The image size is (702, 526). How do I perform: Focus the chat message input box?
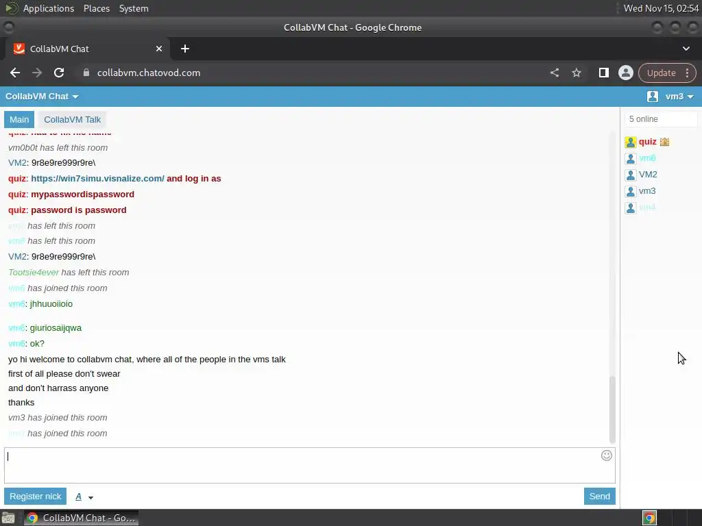tap(310, 465)
